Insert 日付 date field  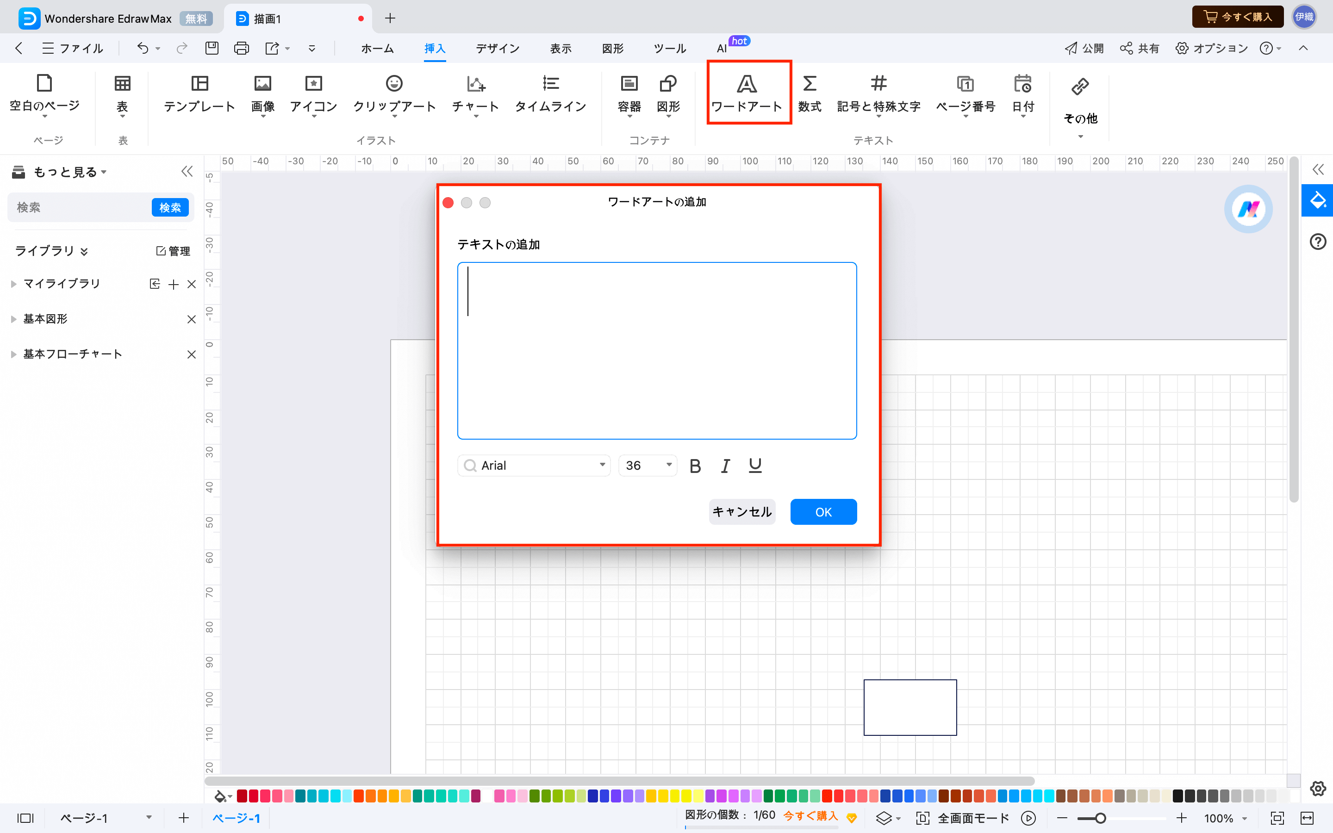pyautogui.click(x=1023, y=95)
